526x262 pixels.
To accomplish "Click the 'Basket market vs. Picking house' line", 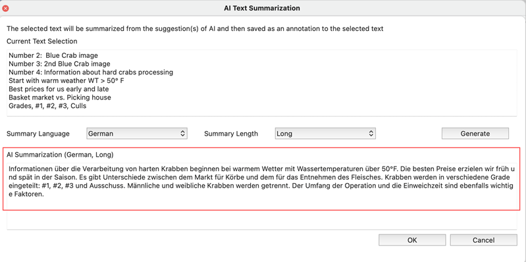I will (60, 97).
